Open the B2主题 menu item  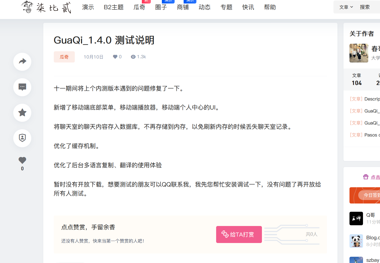[114, 7]
